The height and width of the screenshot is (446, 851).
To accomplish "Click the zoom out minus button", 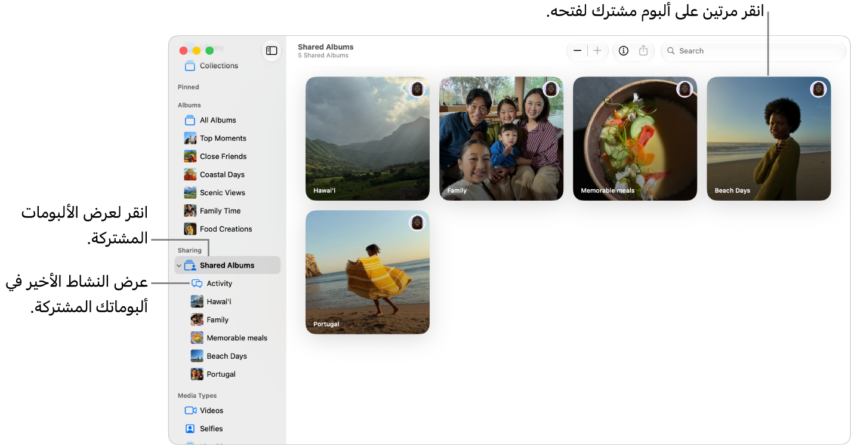I will (577, 51).
